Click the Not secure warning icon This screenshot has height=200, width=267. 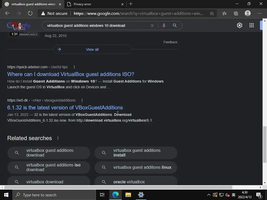coord(43,13)
